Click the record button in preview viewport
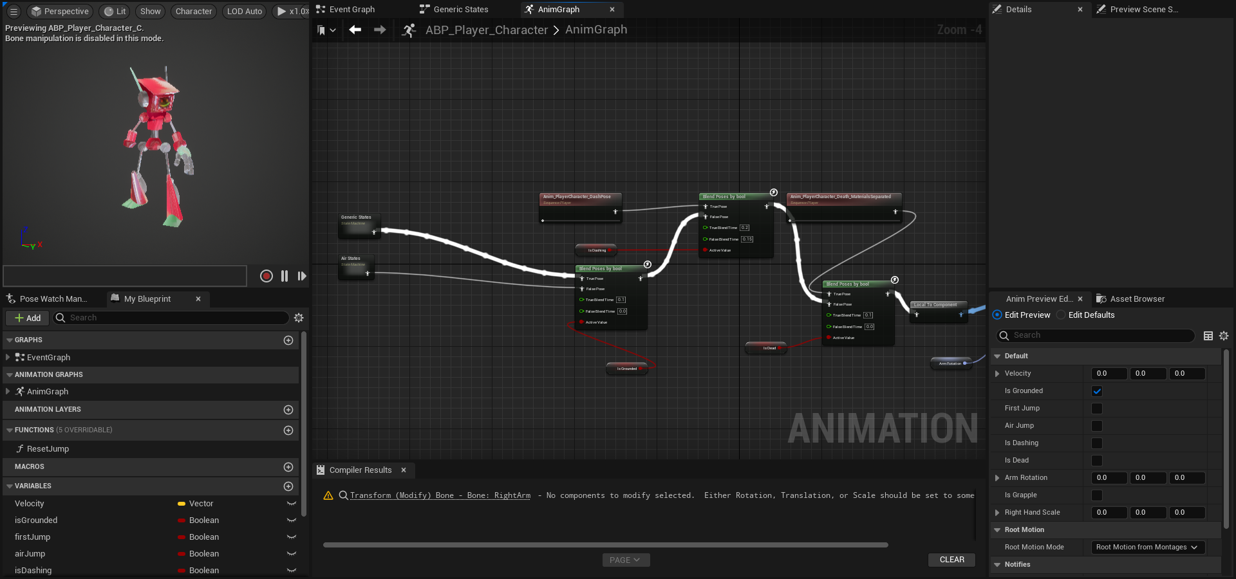1236x579 pixels. (x=266, y=276)
